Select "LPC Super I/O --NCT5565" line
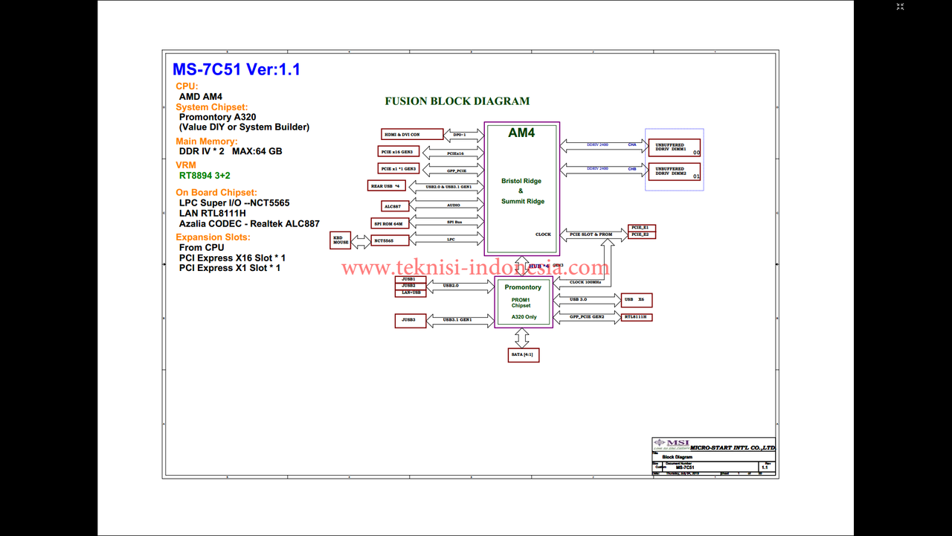 click(x=234, y=203)
